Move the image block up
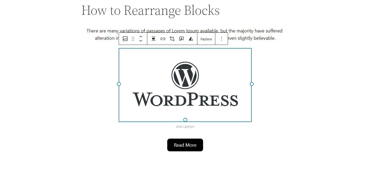375x183 pixels. [141, 37]
